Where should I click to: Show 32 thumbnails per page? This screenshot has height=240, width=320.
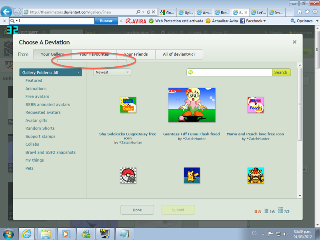tap(284, 210)
